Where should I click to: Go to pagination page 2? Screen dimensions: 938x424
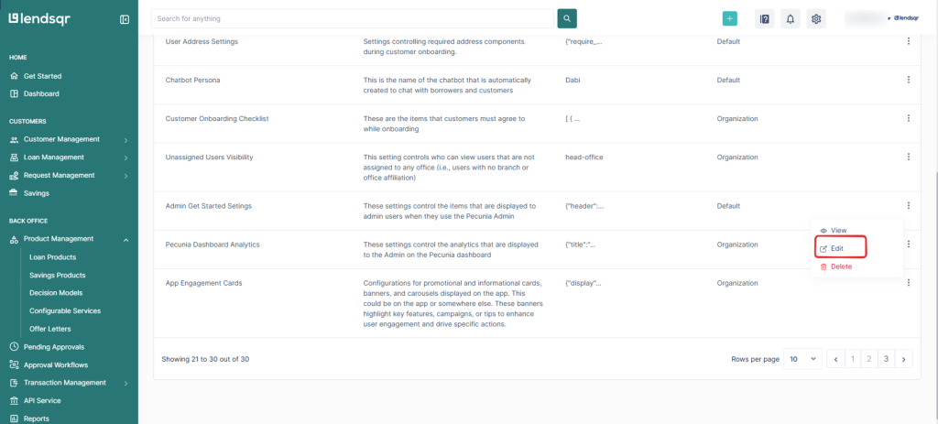tap(869, 360)
